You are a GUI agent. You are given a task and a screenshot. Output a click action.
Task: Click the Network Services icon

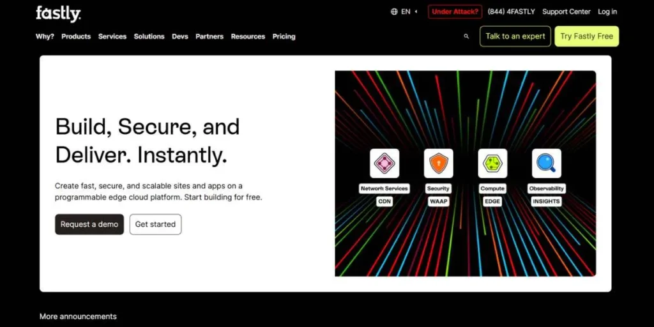384,163
